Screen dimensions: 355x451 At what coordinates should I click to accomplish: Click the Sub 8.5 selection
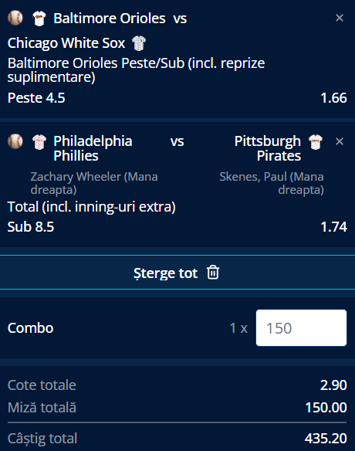31,226
